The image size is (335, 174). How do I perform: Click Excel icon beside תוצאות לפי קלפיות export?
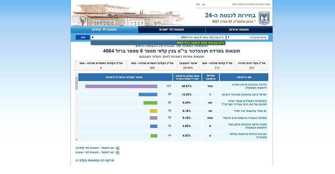pyautogui.click(x=117, y=148)
